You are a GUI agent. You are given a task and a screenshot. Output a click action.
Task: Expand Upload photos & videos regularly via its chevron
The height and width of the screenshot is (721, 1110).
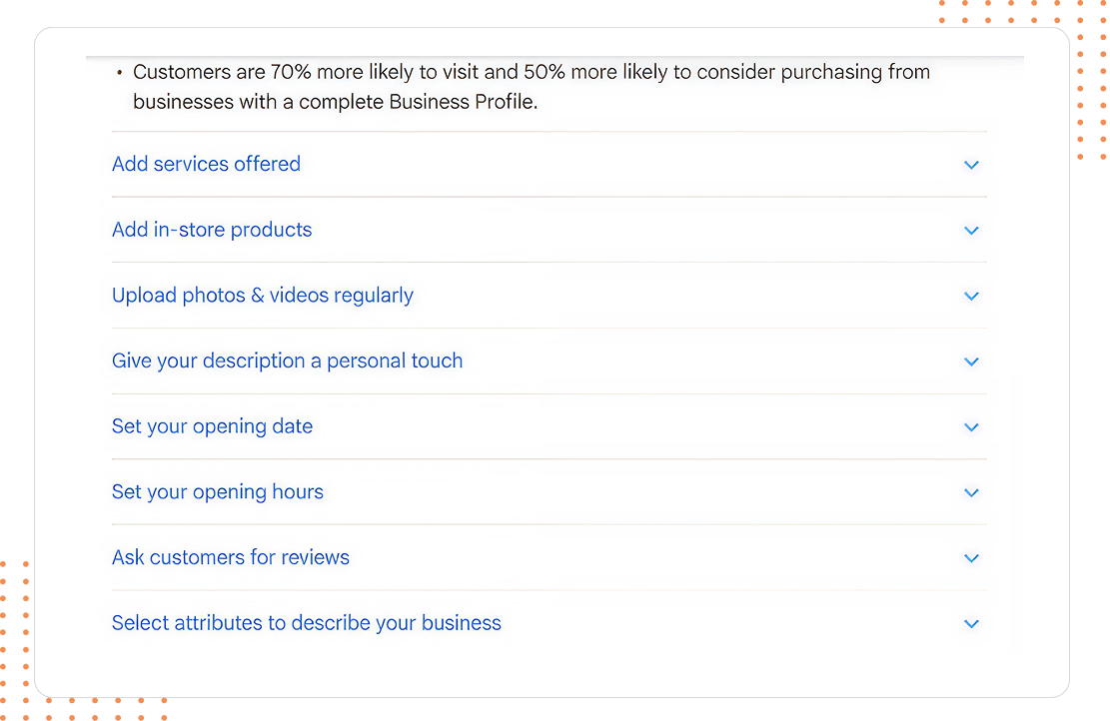[x=970, y=296]
